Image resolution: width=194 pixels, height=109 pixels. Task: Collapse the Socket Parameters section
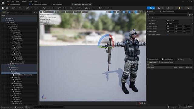(147, 18)
